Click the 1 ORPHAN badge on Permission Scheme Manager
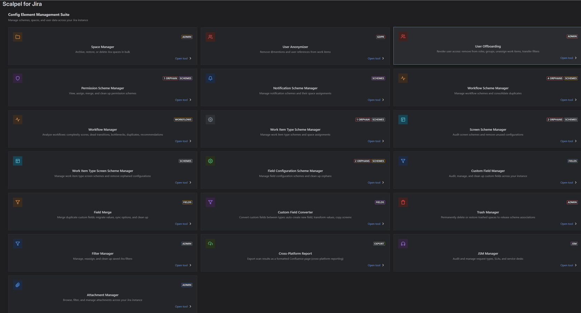The width and height of the screenshot is (581, 313). tap(170, 78)
